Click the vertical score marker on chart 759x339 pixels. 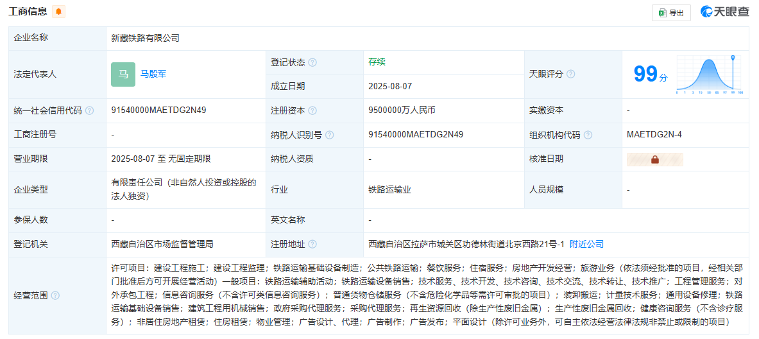tap(733, 73)
